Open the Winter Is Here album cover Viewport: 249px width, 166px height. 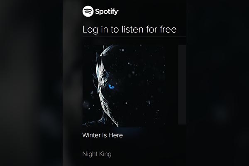tap(124, 86)
